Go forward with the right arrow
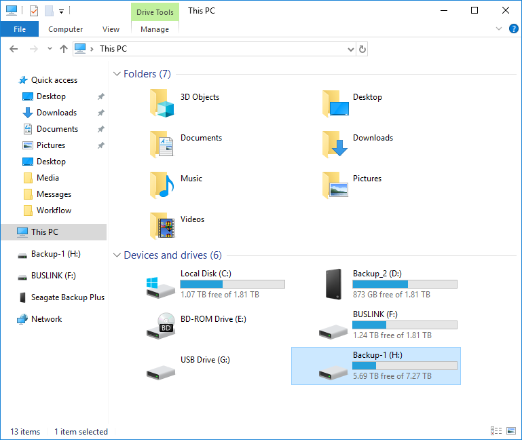Screen dimensions: 522x440 [x=34, y=50]
